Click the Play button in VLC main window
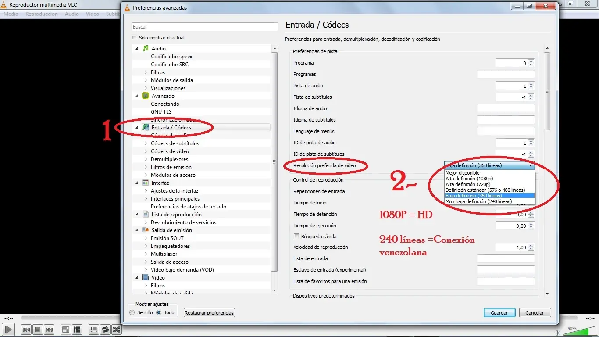599x337 pixels. [8, 329]
